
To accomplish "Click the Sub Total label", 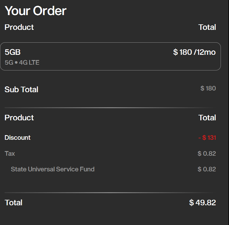I will [22, 90].
